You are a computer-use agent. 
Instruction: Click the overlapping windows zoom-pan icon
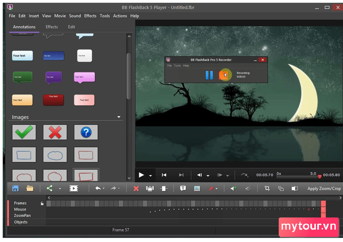point(281,188)
